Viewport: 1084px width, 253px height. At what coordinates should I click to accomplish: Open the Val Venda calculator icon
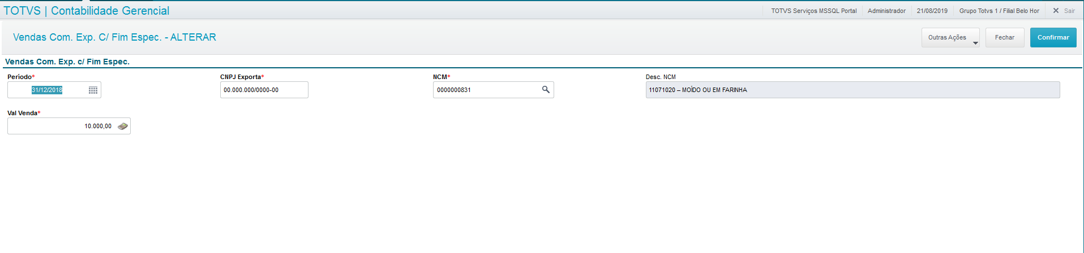123,126
